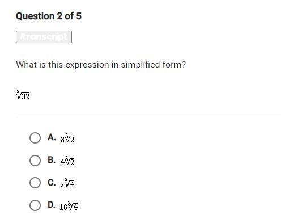The height and width of the screenshot is (219, 281).
Task: Select radio button for option B
Action: (x=35, y=161)
